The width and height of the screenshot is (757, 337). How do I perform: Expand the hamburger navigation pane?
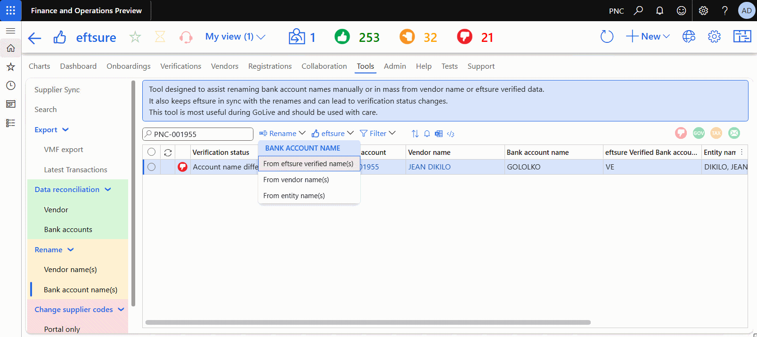pyautogui.click(x=10, y=31)
